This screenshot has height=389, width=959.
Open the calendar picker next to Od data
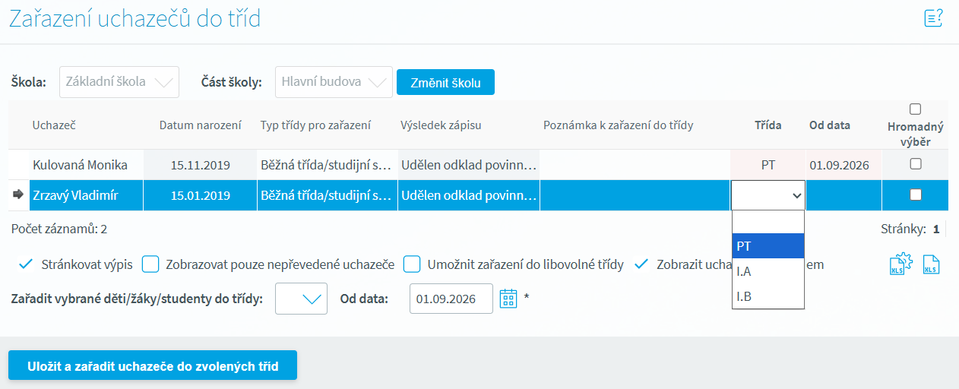(508, 299)
